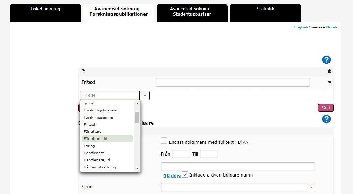Switch language to English
The height and width of the screenshot is (194, 353).
(x=301, y=27)
